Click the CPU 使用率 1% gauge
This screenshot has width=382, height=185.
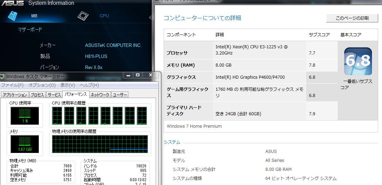25,116
